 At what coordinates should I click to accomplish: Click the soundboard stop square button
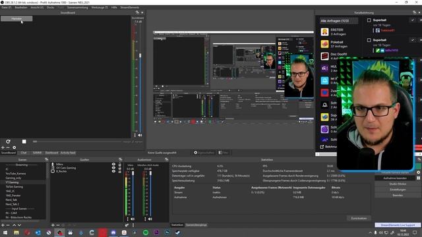[x=24, y=142]
